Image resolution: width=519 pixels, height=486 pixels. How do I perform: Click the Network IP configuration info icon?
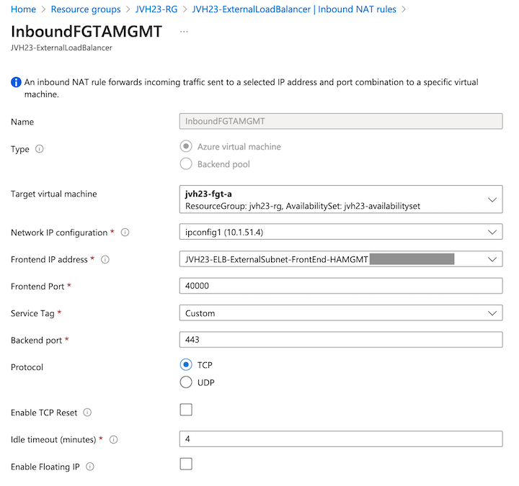click(125, 233)
